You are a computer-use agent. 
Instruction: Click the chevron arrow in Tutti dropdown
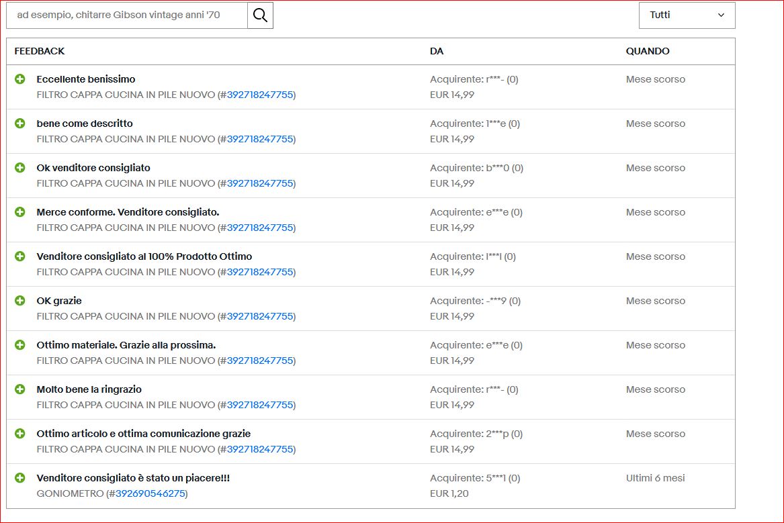click(x=721, y=15)
